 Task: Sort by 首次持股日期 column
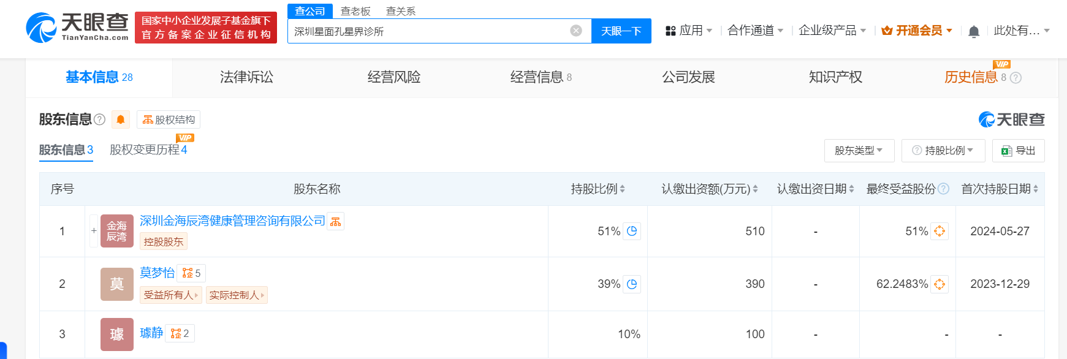pyautogui.click(x=1035, y=189)
